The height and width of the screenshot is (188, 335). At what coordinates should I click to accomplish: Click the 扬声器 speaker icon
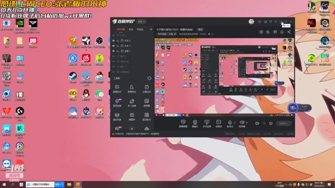[242, 122]
